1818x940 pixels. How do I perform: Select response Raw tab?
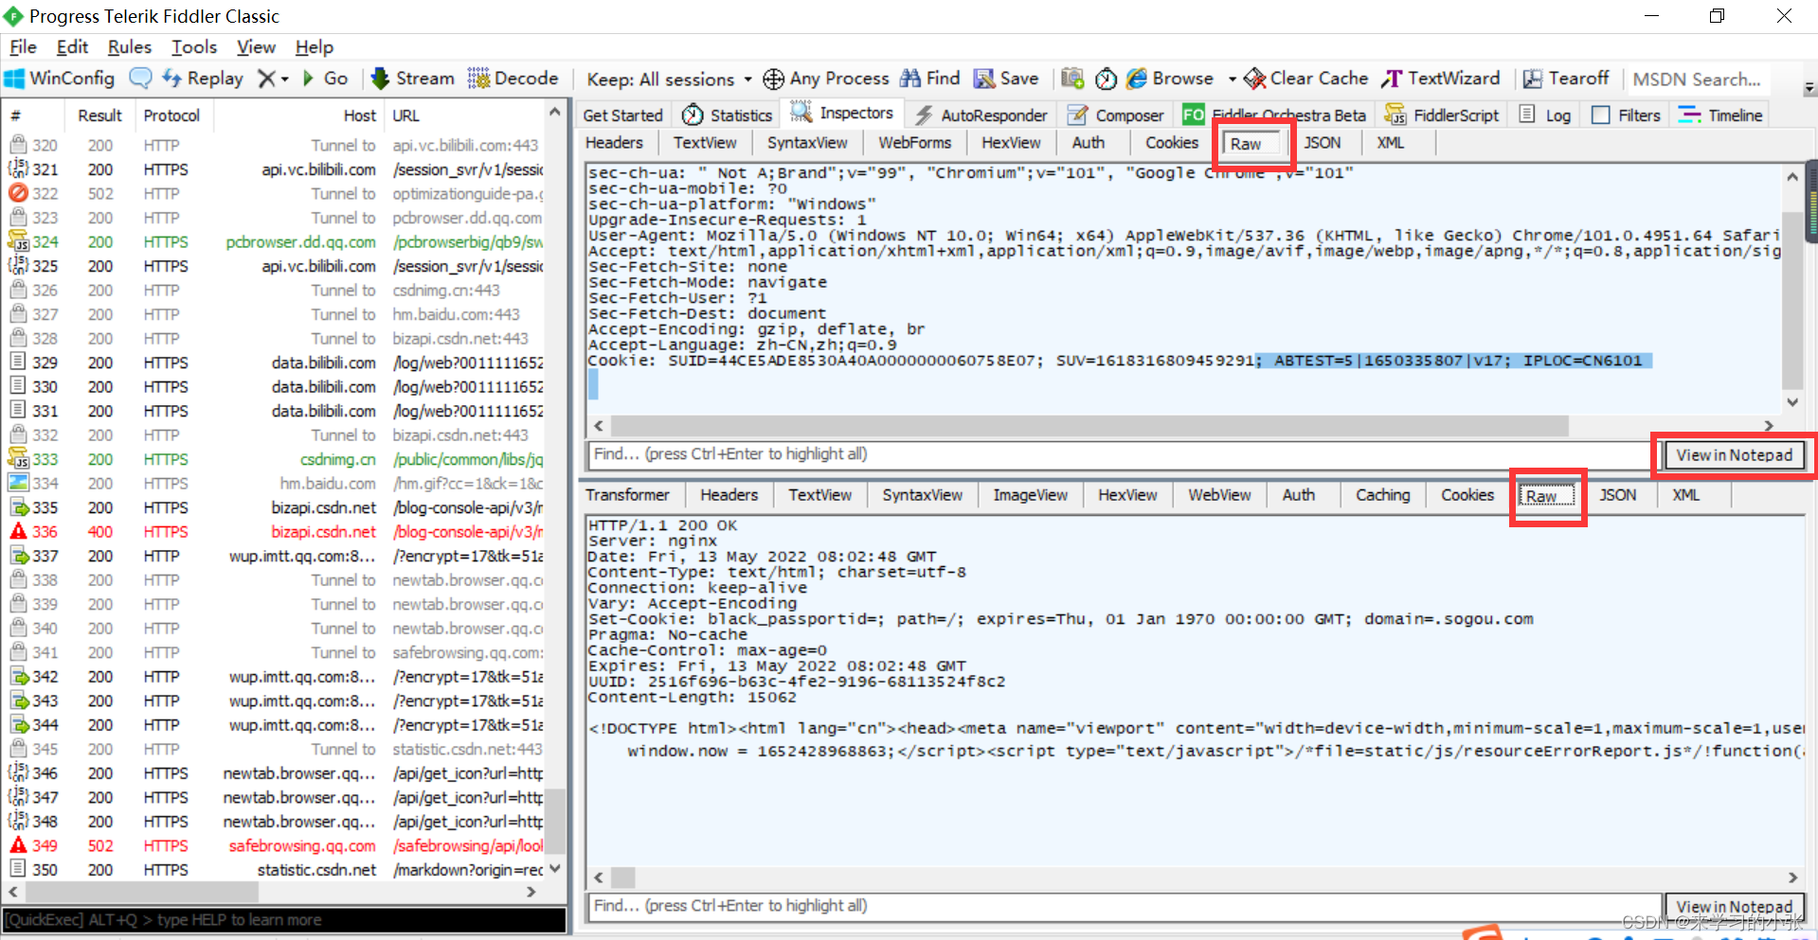[1547, 496]
